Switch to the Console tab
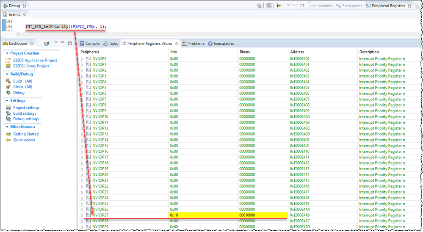This screenshot has height=232, width=423. pos(90,44)
